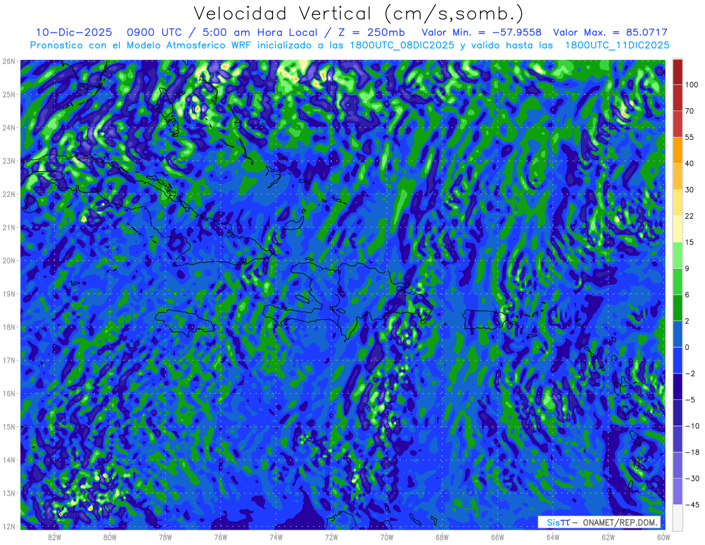Click the "Valor Max. = 85.0717" readout

point(610,32)
